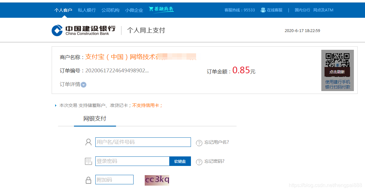Open the 个人客户 nav item
Viewport: 365px width, 191px height.
[x=63, y=10]
